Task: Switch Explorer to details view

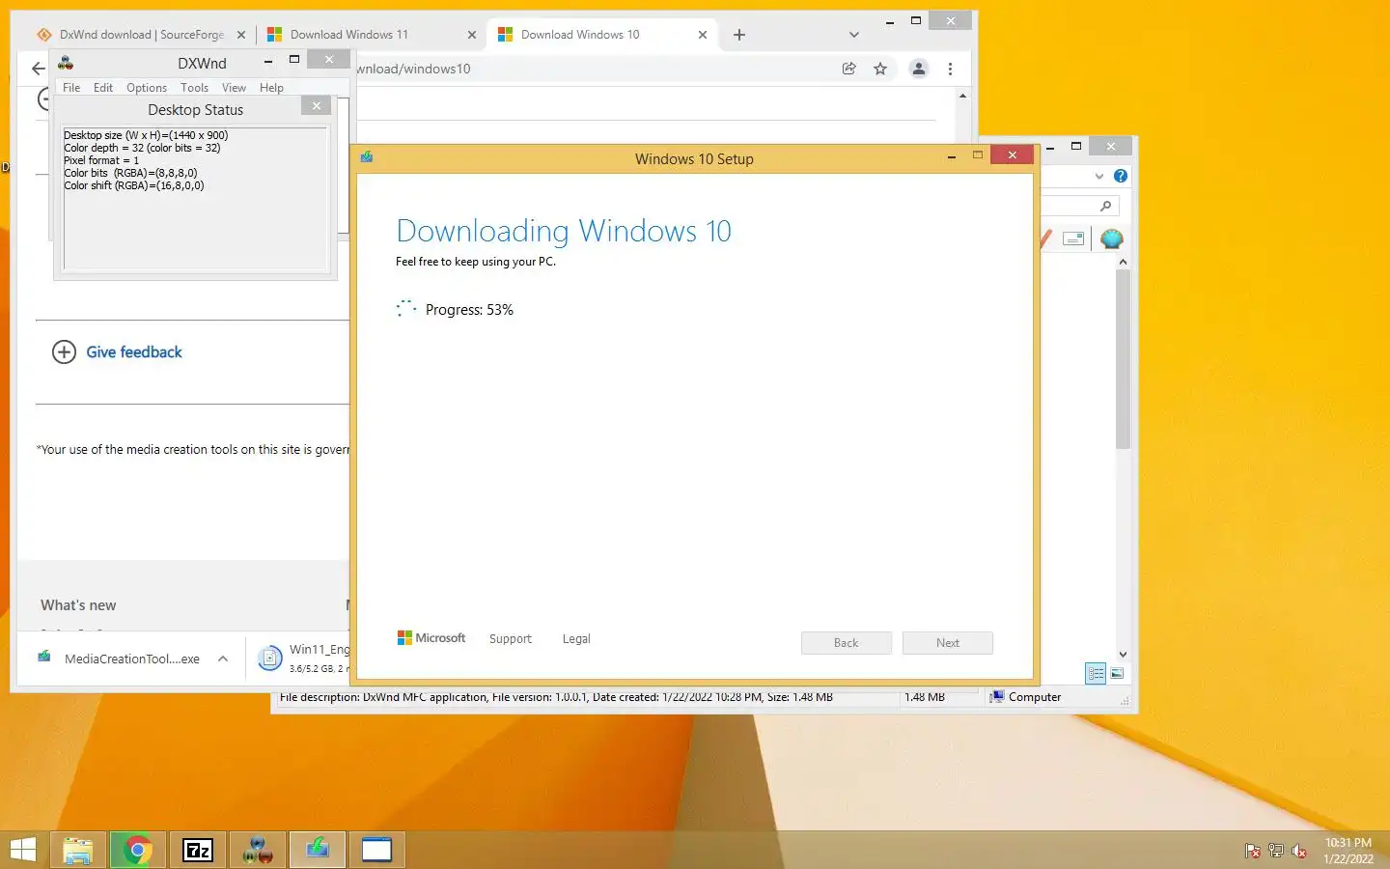Action: tap(1096, 674)
